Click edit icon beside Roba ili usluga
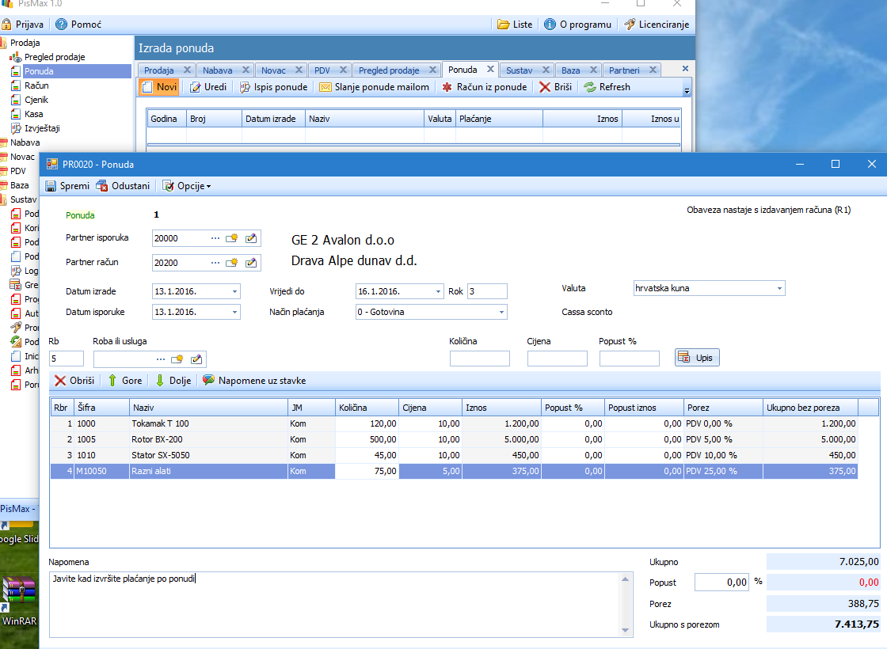Screen dimensions: 887x649 (196, 359)
